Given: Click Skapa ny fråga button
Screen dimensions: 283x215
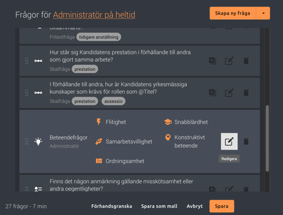Looking at the screenshot, I should (x=233, y=13).
